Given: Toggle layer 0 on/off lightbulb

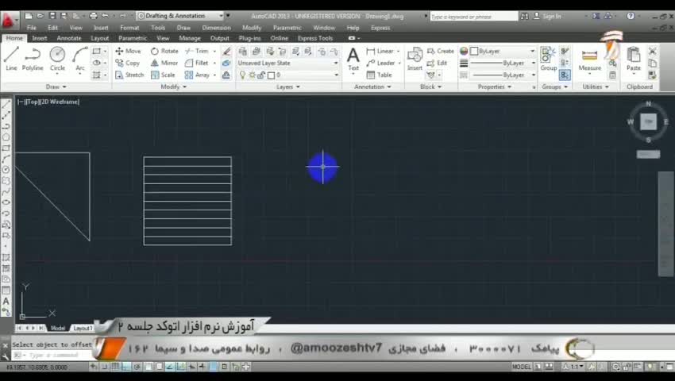Looking at the screenshot, I should [244, 75].
